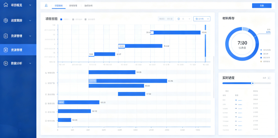Click the blue button at top right

click(x=262, y=6)
